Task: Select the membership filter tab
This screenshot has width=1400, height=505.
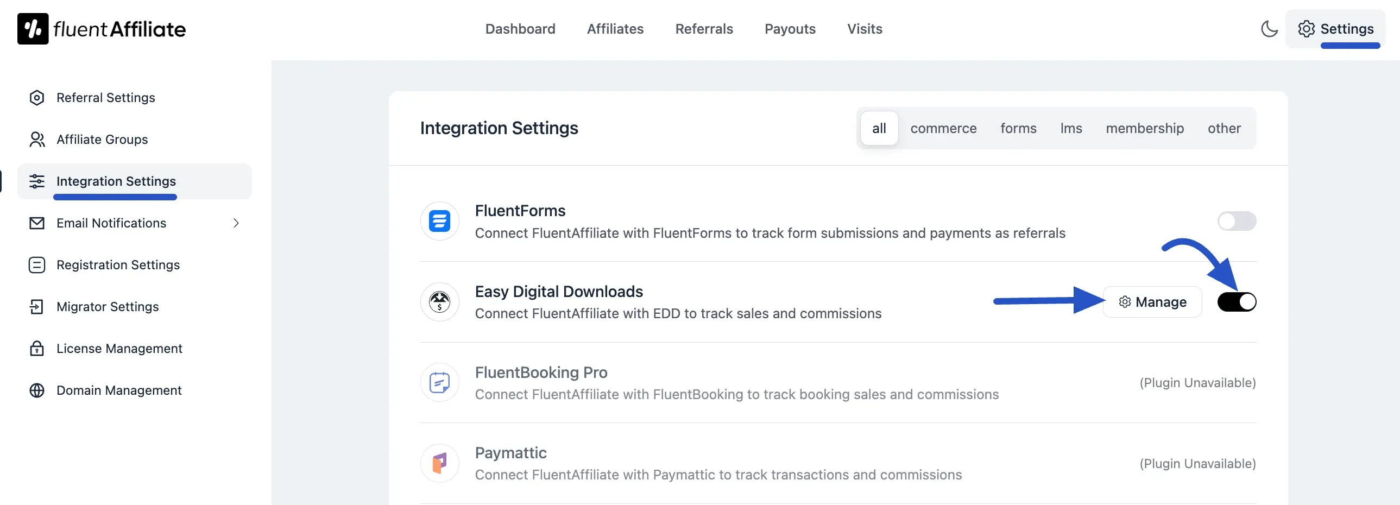Action: click(1145, 128)
